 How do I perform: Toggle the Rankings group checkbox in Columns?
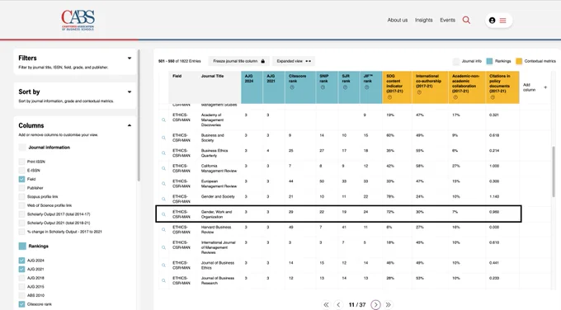(x=22, y=246)
